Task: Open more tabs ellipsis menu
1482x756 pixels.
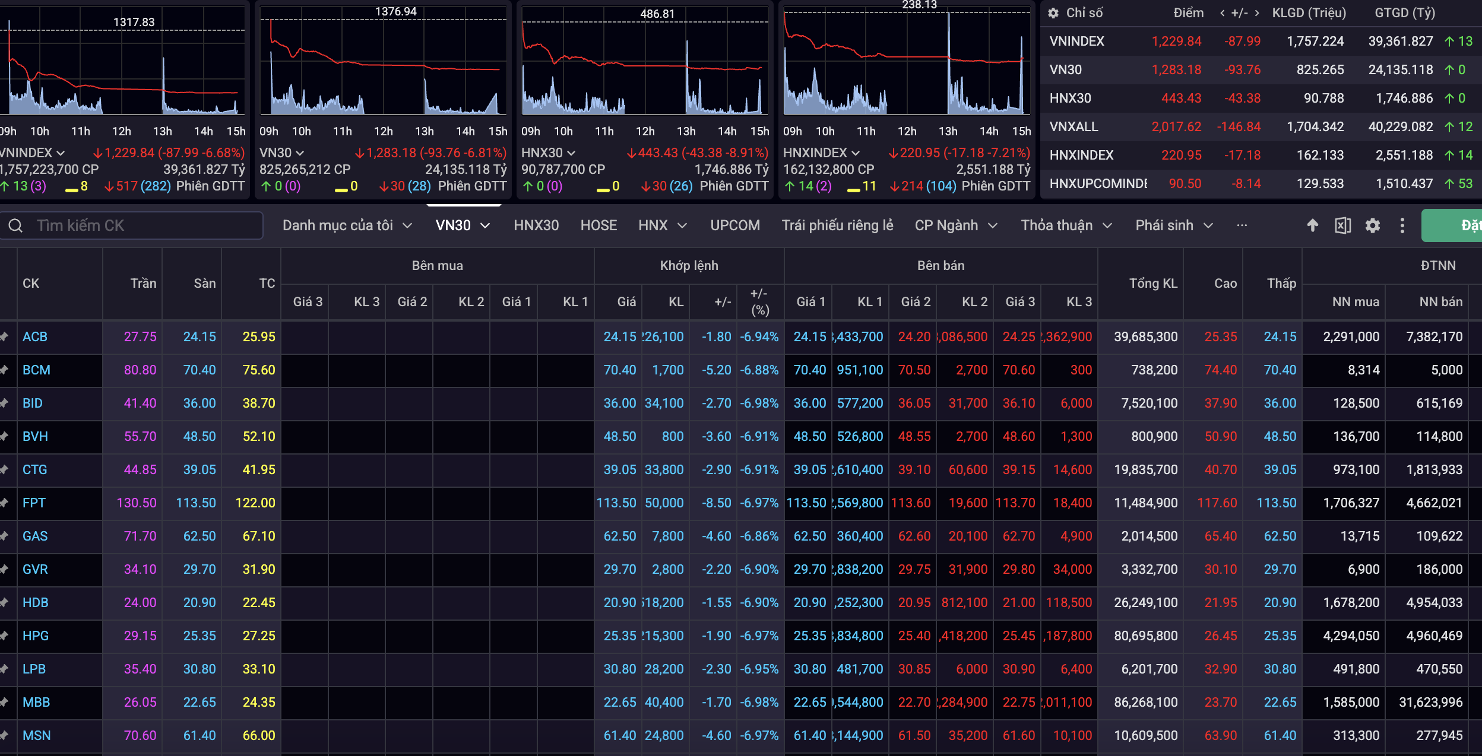Action: point(1242,225)
